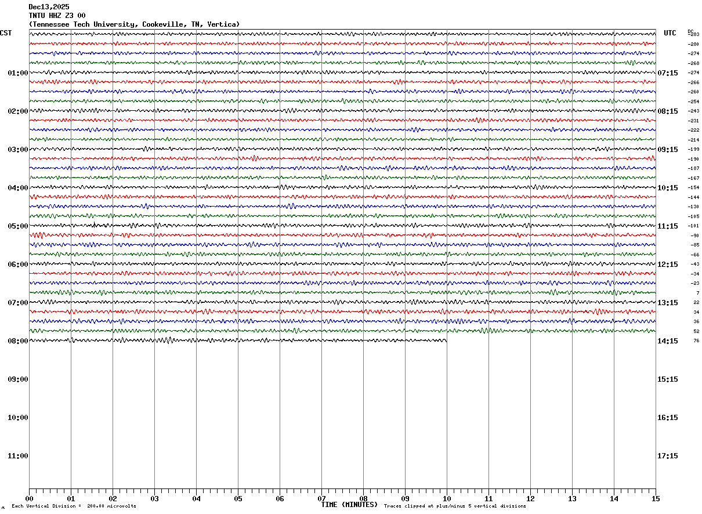The image size is (702, 514).
Task: Click the 16:15 UTC time label
Action: (667, 418)
